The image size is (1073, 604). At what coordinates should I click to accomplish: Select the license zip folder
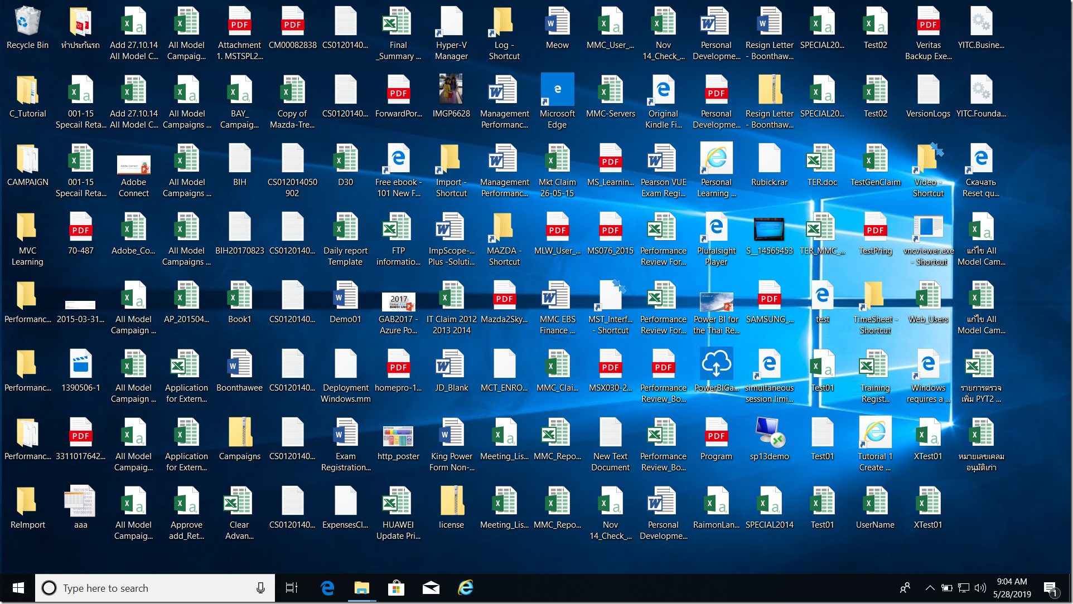[451, 507]
